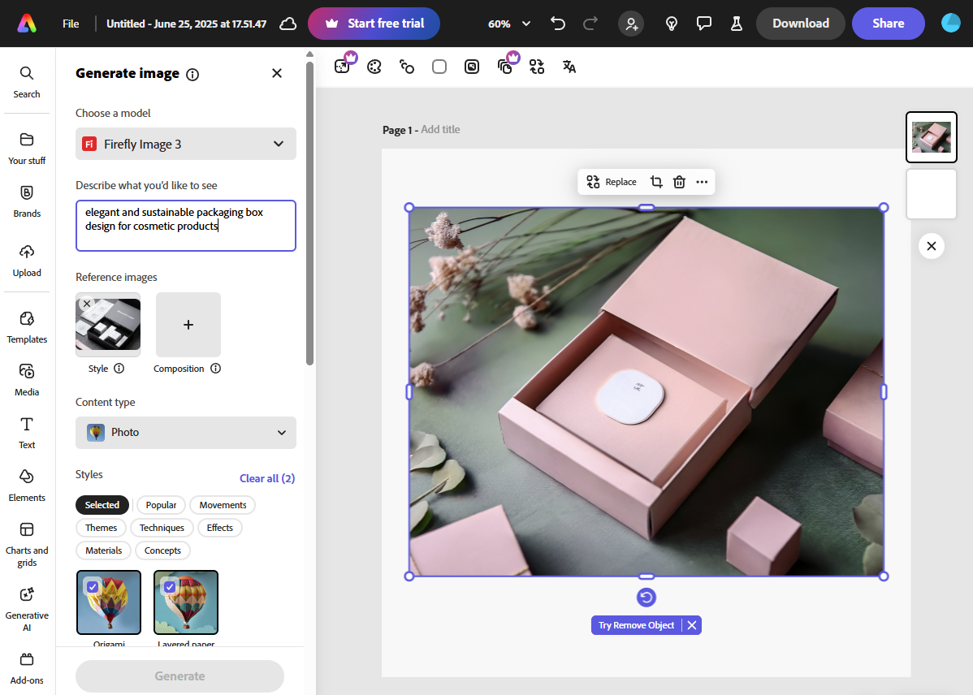Uncheck the Layered paper style
Viewport: 973px width, 695px height.
pyautogui.click(x=169, y=585)
